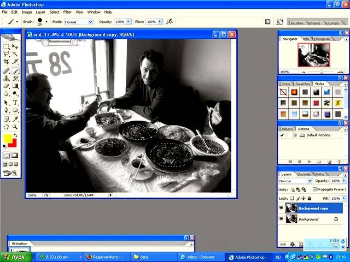Pick the Eraser tool
This screenshot has width=350, height=262.
coord(7,86)
